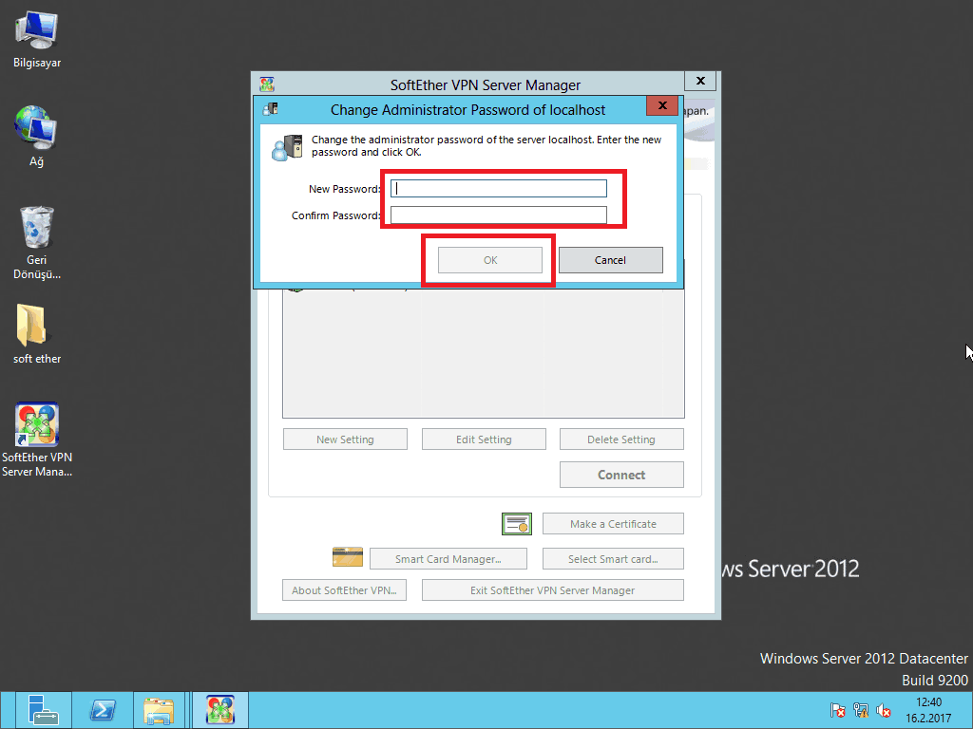Open Windows PowerShell from the taskbar
This screenshot has height=729, width=973.
(x=103, y=710)
